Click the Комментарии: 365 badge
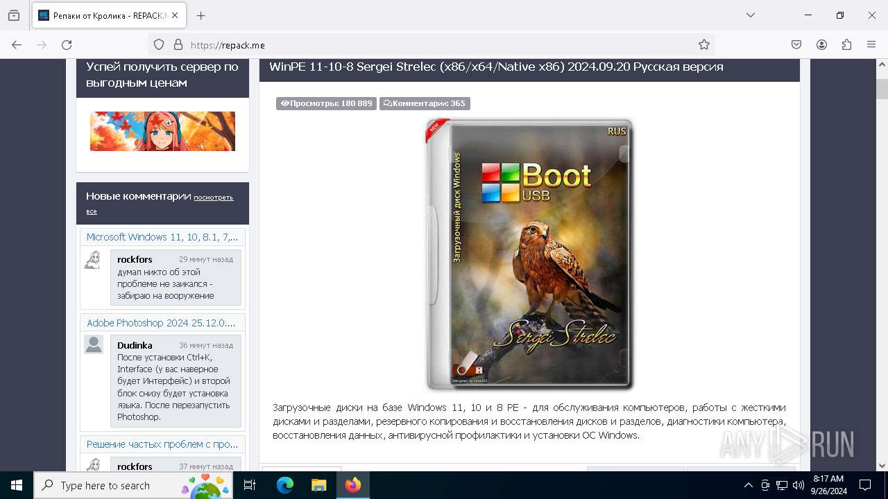Image resolution: width=888 pixels, height=499 pixels. click(x=425, y=103)
